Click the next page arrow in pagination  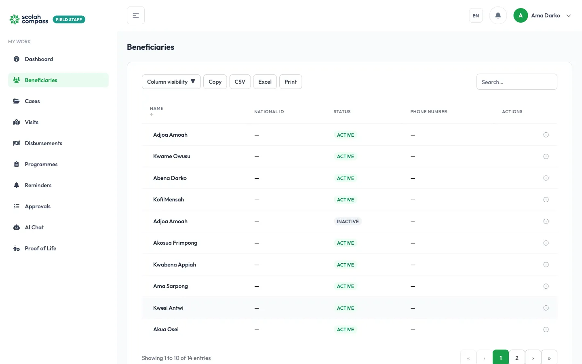533,358
